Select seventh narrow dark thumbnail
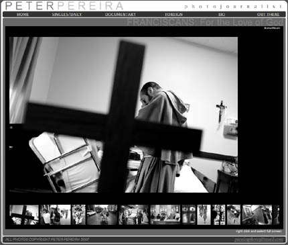Image resolution: width=288 pixels, height=245 pixels. click(x=189, y=215)
